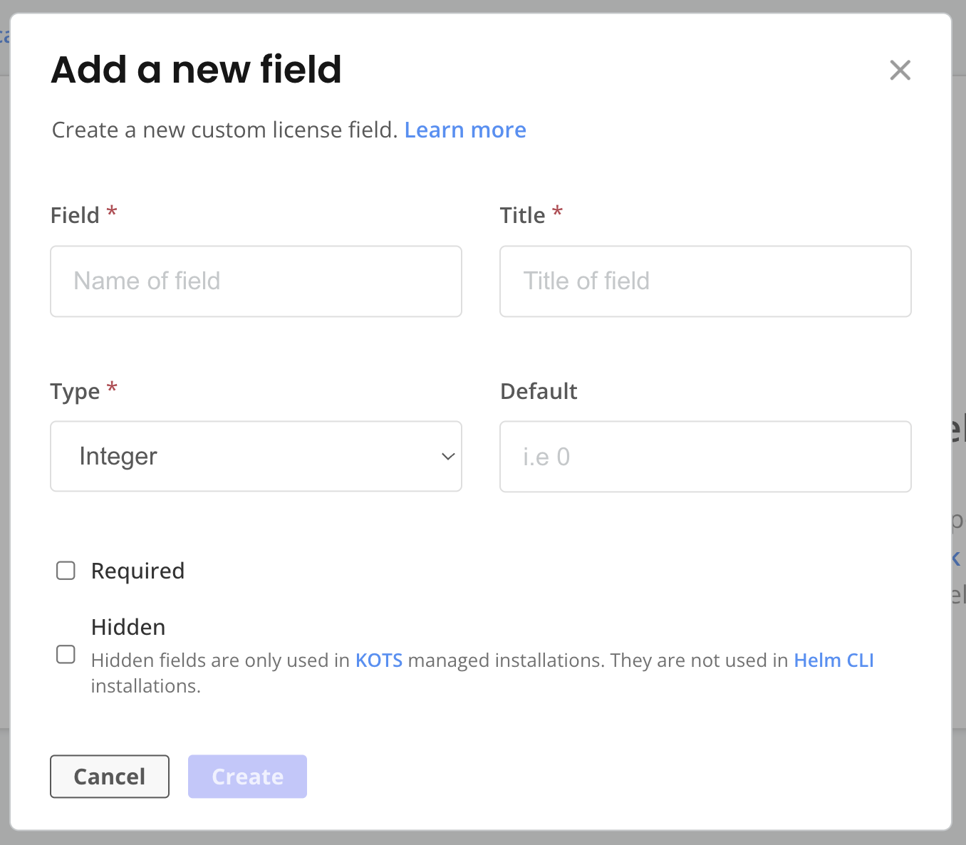Click the KOTS link in Hidden description
The image size is (966, 845).
[x=378, y=660]
